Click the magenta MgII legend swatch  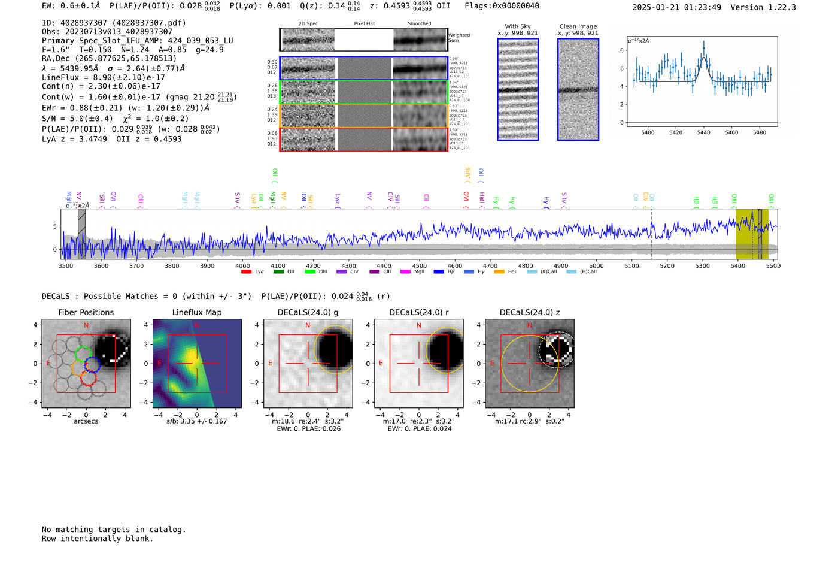point(405,272)
